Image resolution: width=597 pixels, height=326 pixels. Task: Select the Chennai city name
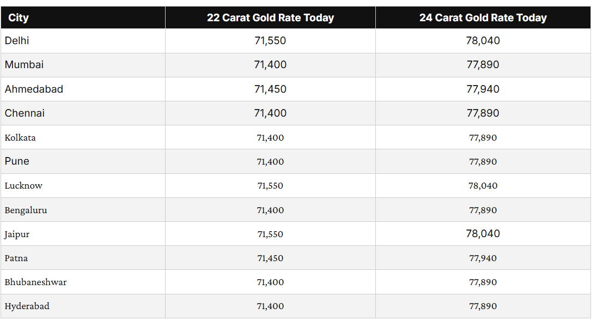tap(25, 113)
